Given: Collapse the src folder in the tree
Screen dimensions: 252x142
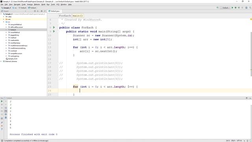Looking at the screenshot, I should pyautogui.click(x=4, y=22).
